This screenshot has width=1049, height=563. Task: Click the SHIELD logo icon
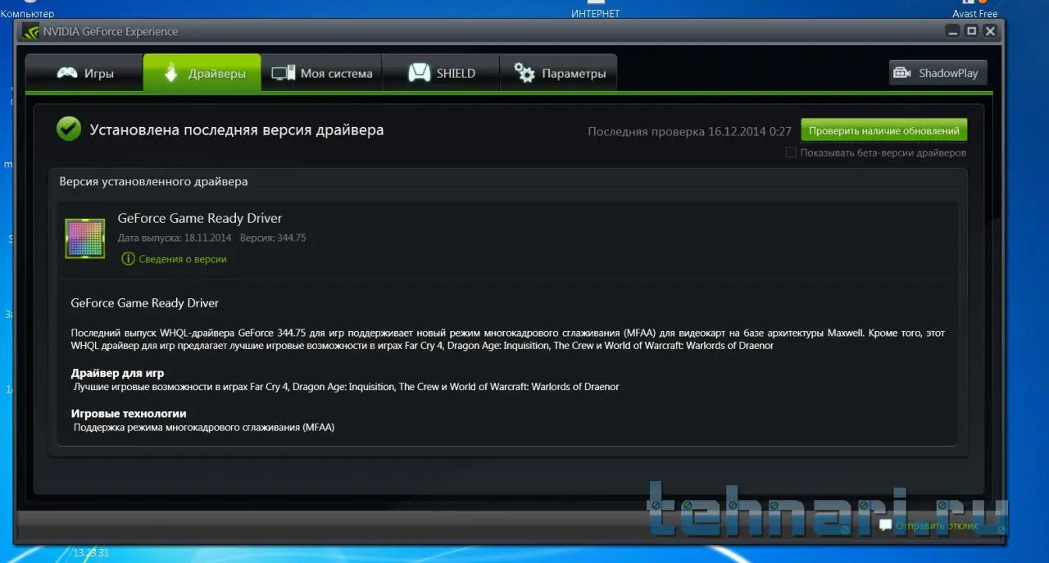420,73
